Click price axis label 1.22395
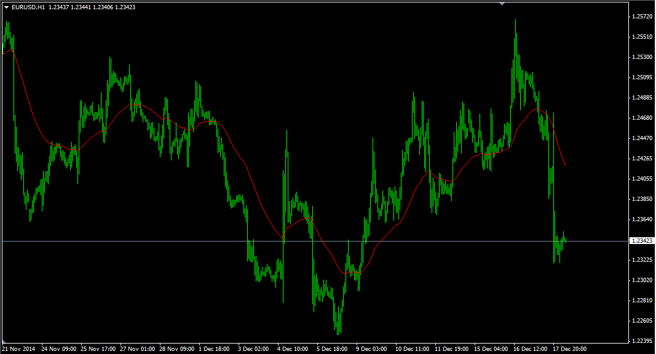The height and width of the screenshot is (354, 656). click(x=642, y=341)
